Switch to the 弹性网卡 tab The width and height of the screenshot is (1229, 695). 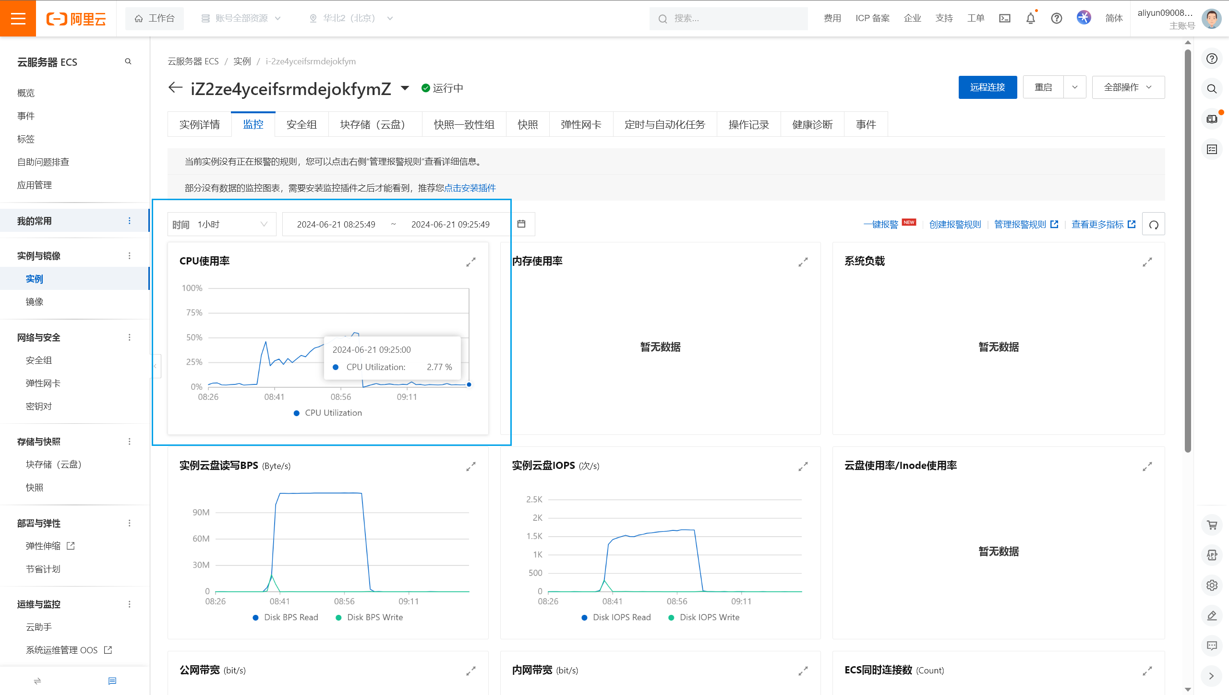[581, 124]
